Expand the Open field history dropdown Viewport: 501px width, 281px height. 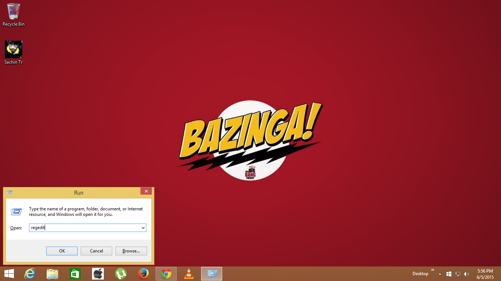tap(143, 228)
